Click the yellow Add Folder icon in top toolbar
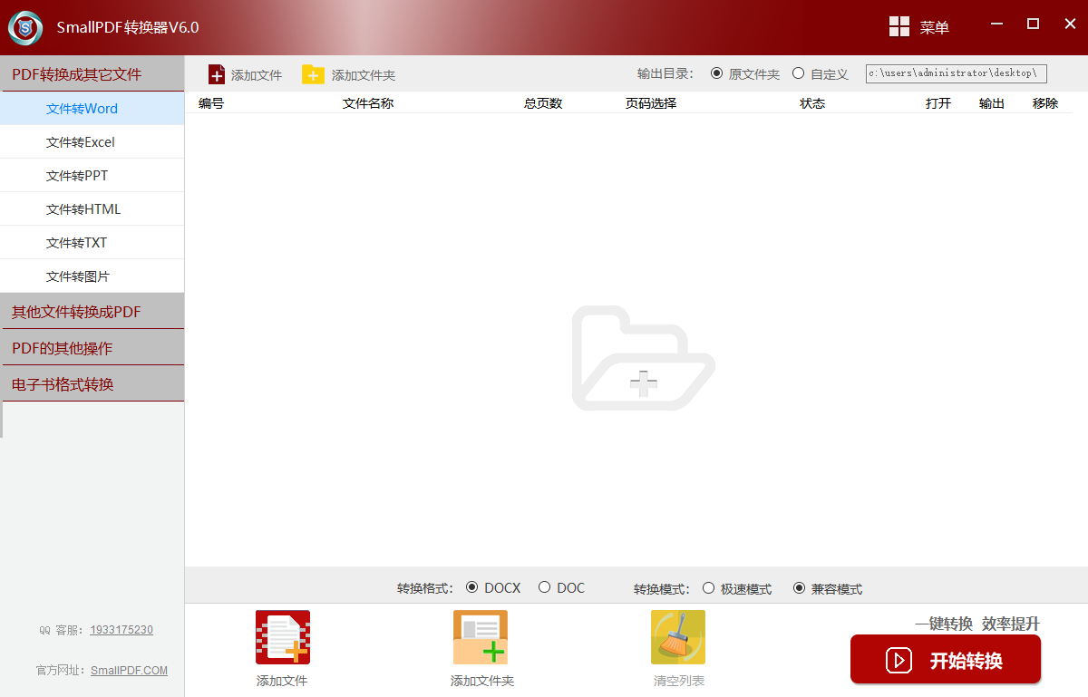Viewport: 1088px width, 697px height. (x=313, y=74)
